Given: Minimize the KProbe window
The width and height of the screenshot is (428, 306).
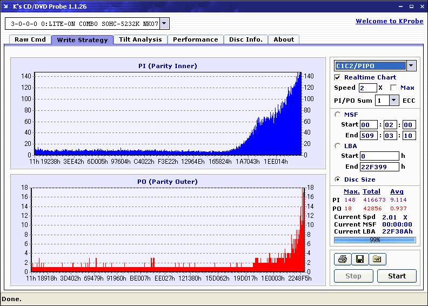Looking at the screenshot, I should pos(400,6).
